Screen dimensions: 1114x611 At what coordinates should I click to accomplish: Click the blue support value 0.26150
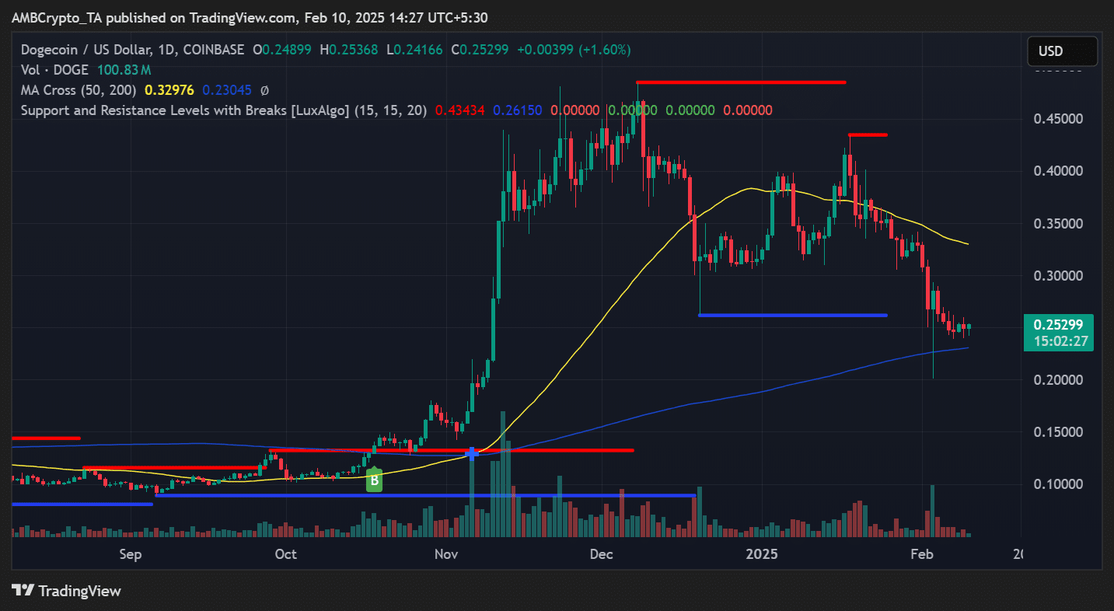pyautogui.click(x=518, y=110)
